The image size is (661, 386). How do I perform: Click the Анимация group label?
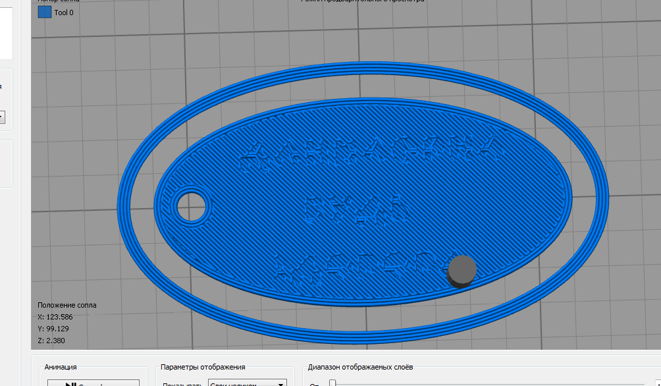click(x=61, y=367)
